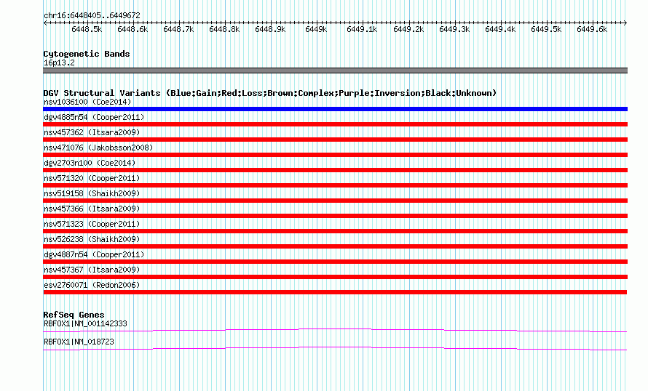Click the RBFOX1|NM_018723 transcript label
648x391 pixels.
tap(79, 342)
